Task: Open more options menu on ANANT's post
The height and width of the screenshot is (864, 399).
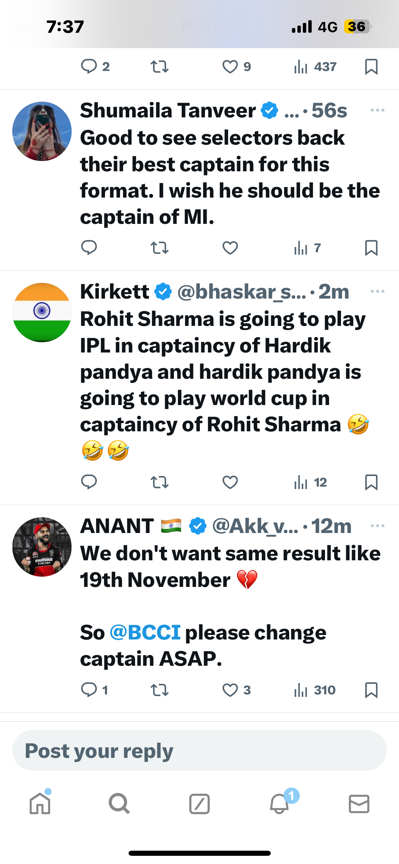Action: pos(377,526)
